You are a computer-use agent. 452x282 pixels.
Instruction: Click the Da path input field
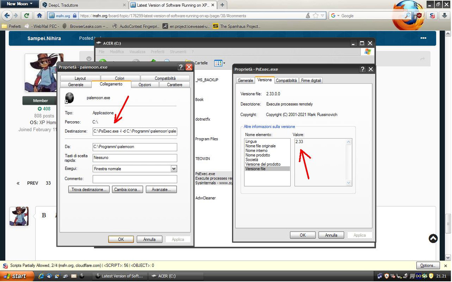point(135,147)
